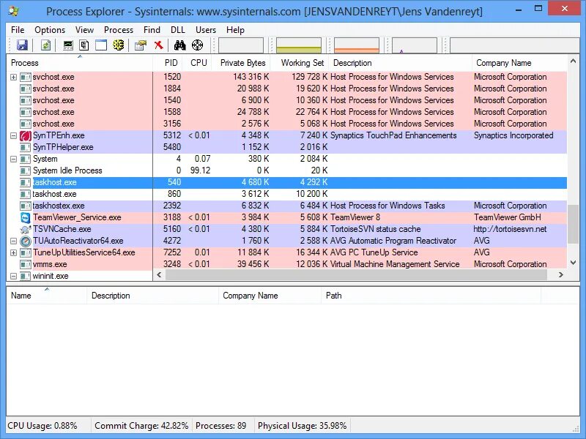Click the View DLLs/Handles gear icon
The height and width of the screenshot is (439, 586).
pos(119,45)
